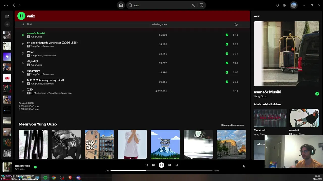Open the notifications bell
The height and width of the screenshot is (181, 323).
click(x=278, y=5)
